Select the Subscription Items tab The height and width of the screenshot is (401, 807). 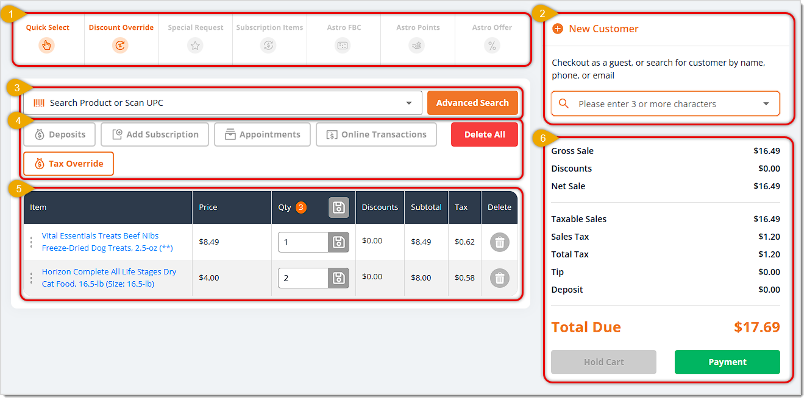point(269,38)
